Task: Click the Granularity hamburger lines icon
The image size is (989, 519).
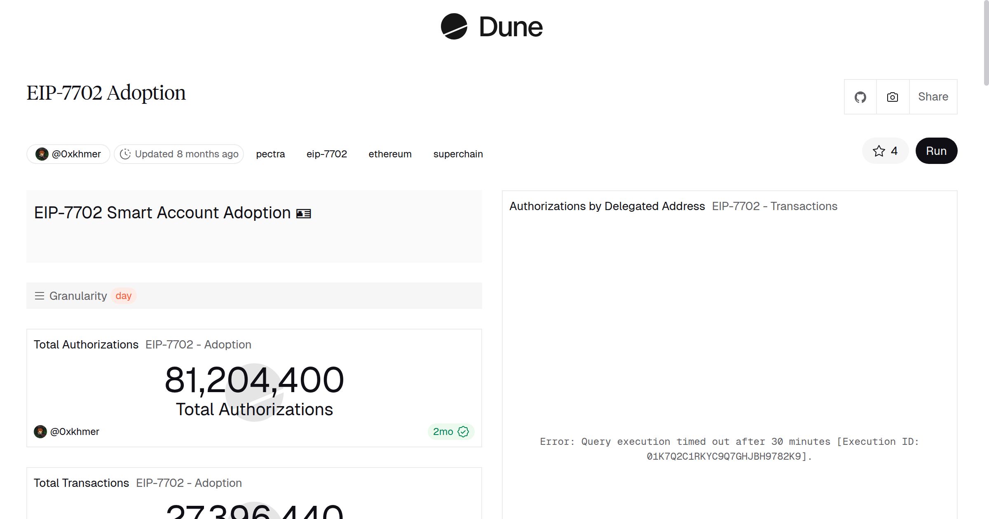Action: [40, 296]
